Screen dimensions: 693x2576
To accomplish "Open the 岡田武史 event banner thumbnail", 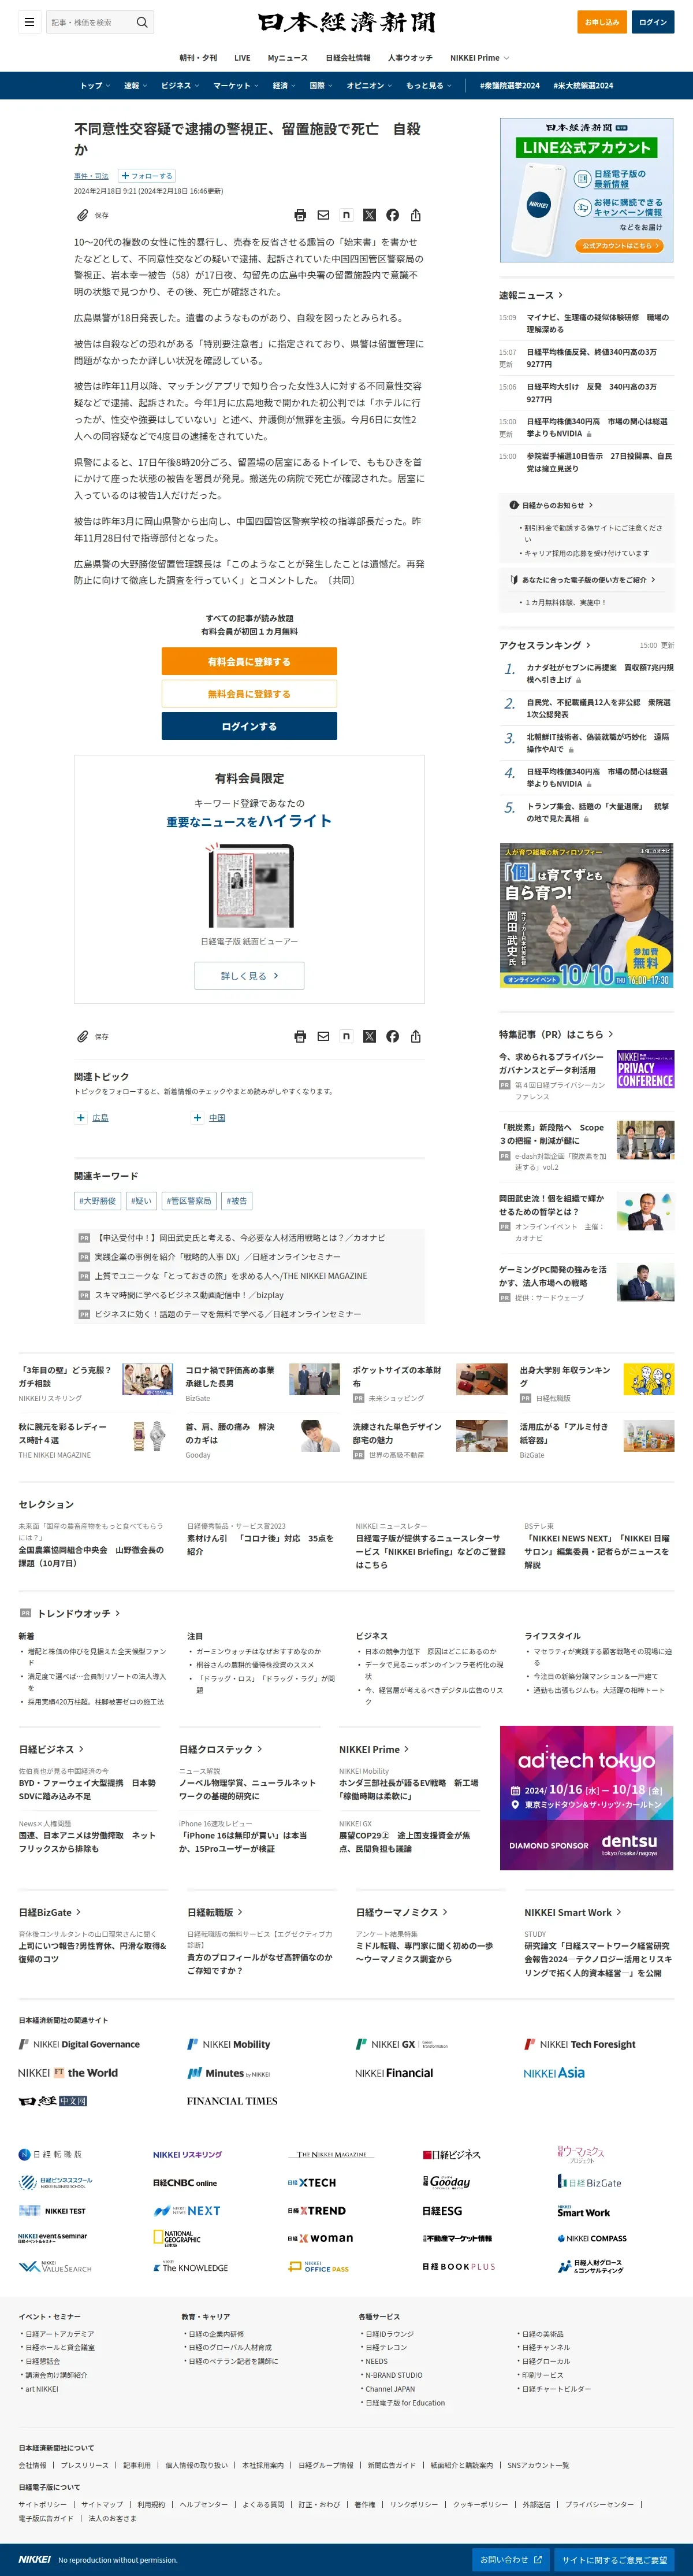I will point(586,915).
